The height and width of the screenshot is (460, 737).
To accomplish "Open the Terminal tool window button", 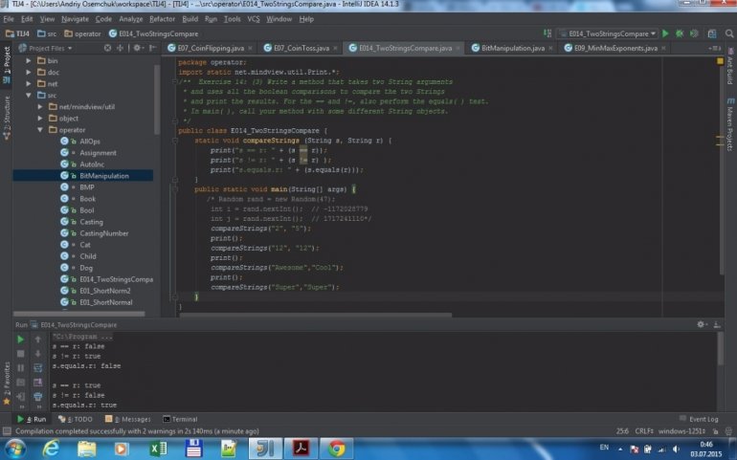I will (x=180, y=419).
